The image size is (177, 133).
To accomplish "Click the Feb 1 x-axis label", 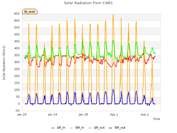I will (114, 115).
